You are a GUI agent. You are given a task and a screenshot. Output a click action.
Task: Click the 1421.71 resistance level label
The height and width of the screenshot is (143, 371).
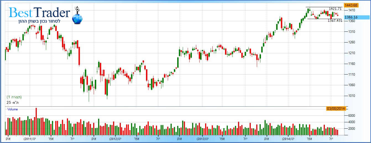pos(335,9)
